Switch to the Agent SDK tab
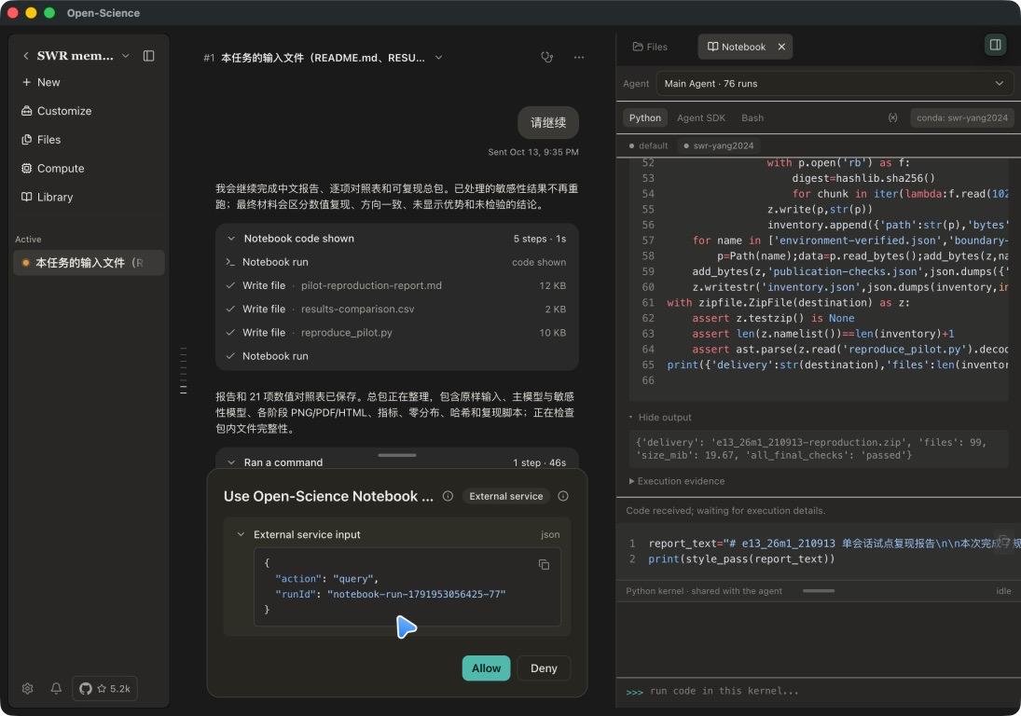The image size is (1021, 716). 700,117
